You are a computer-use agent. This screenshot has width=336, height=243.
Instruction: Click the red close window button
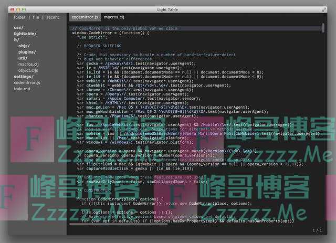coord(12,9)
